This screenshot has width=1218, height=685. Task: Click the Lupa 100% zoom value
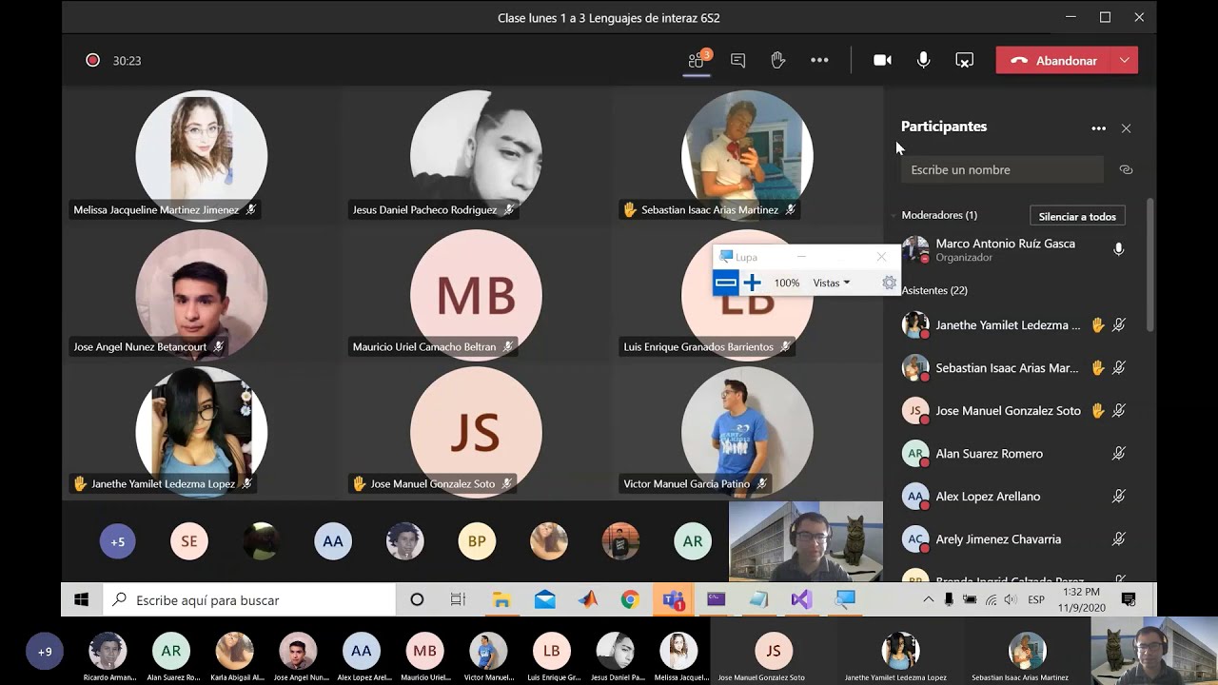pyautogui.click(x=787, y=283)
